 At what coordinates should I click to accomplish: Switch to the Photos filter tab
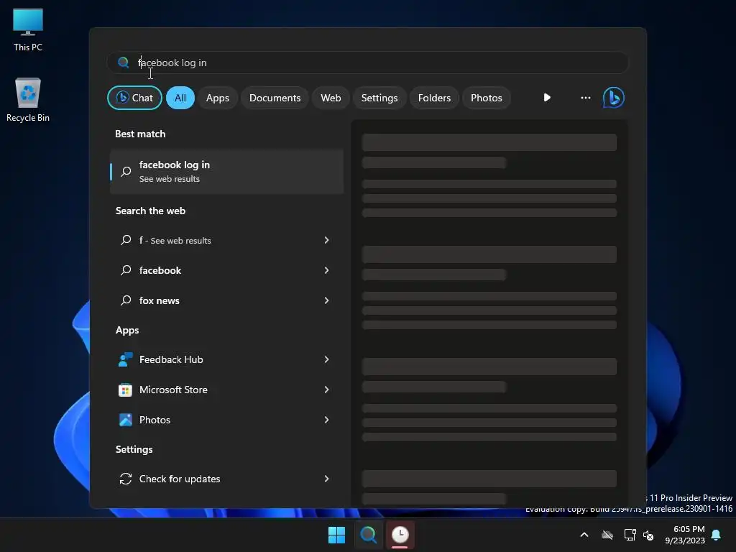click(x=487, y=98)
